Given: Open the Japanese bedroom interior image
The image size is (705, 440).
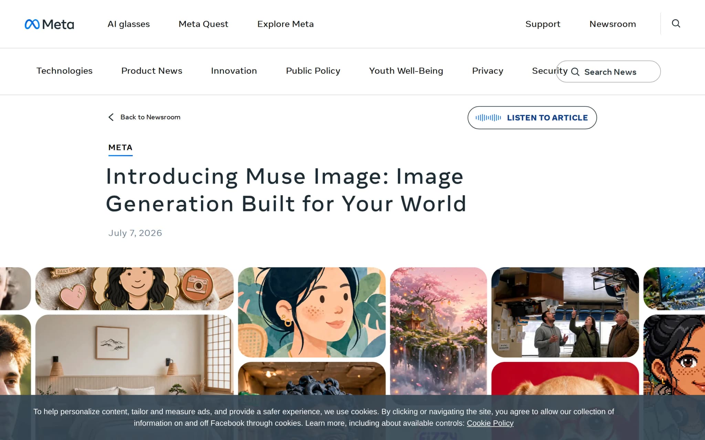Looking at the screenshot, I should tap(134, 355).
